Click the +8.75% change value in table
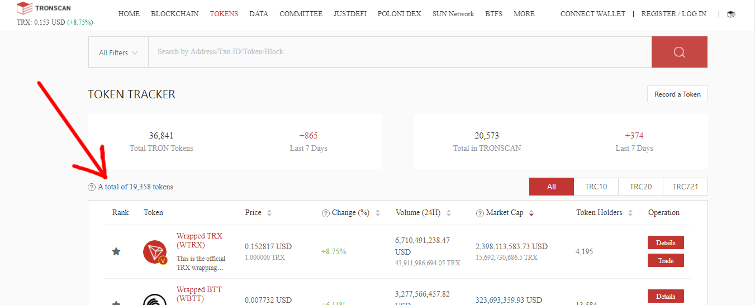The image size is (755, 305). click(334, 251)
